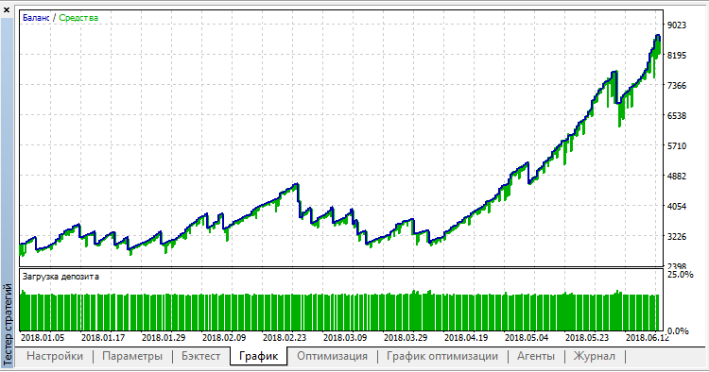Click the 2018.01.29 date label
Screen dimensions: 709x372
(x=164, y=338)
